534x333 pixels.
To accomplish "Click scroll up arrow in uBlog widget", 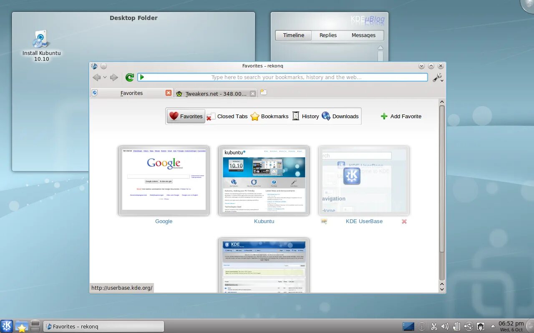I will point(380,48).
